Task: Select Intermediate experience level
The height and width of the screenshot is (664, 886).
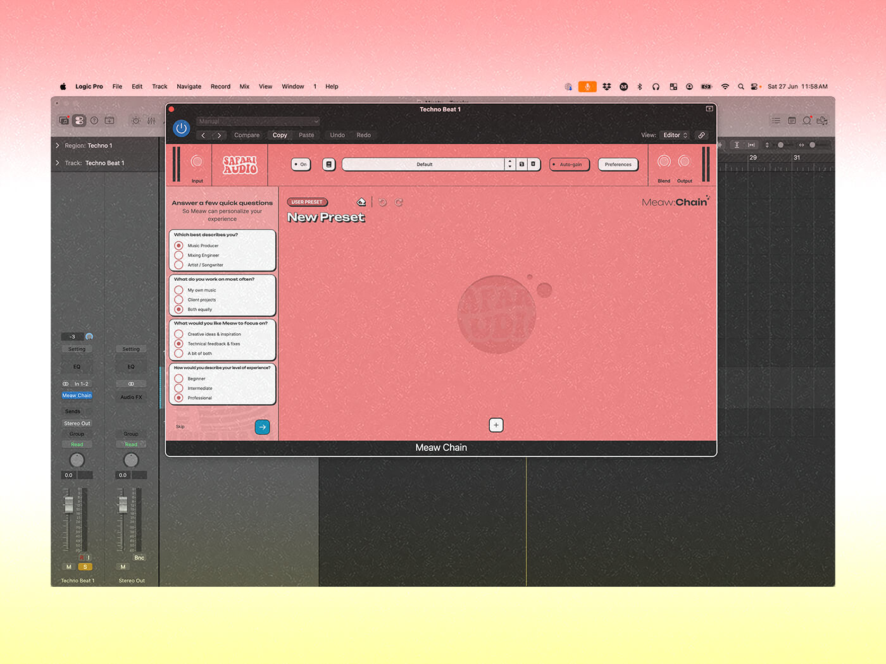Action: pyautogui.click(x=179, y=388)
